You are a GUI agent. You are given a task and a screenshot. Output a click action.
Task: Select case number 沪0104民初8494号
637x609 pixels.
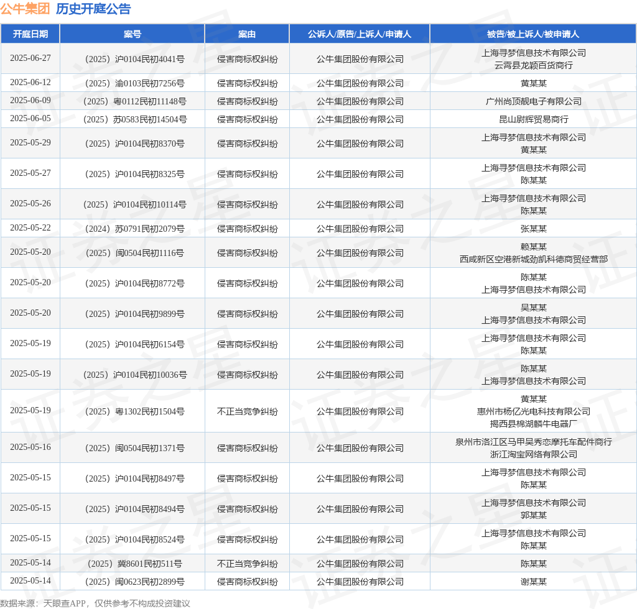pos(134,510)
